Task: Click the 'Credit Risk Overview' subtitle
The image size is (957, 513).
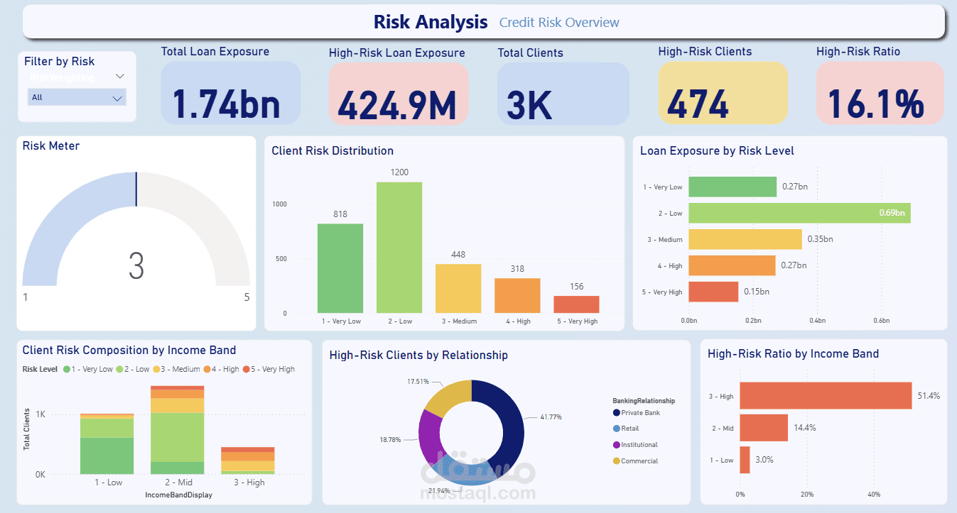Action: [x=559, y=23]
